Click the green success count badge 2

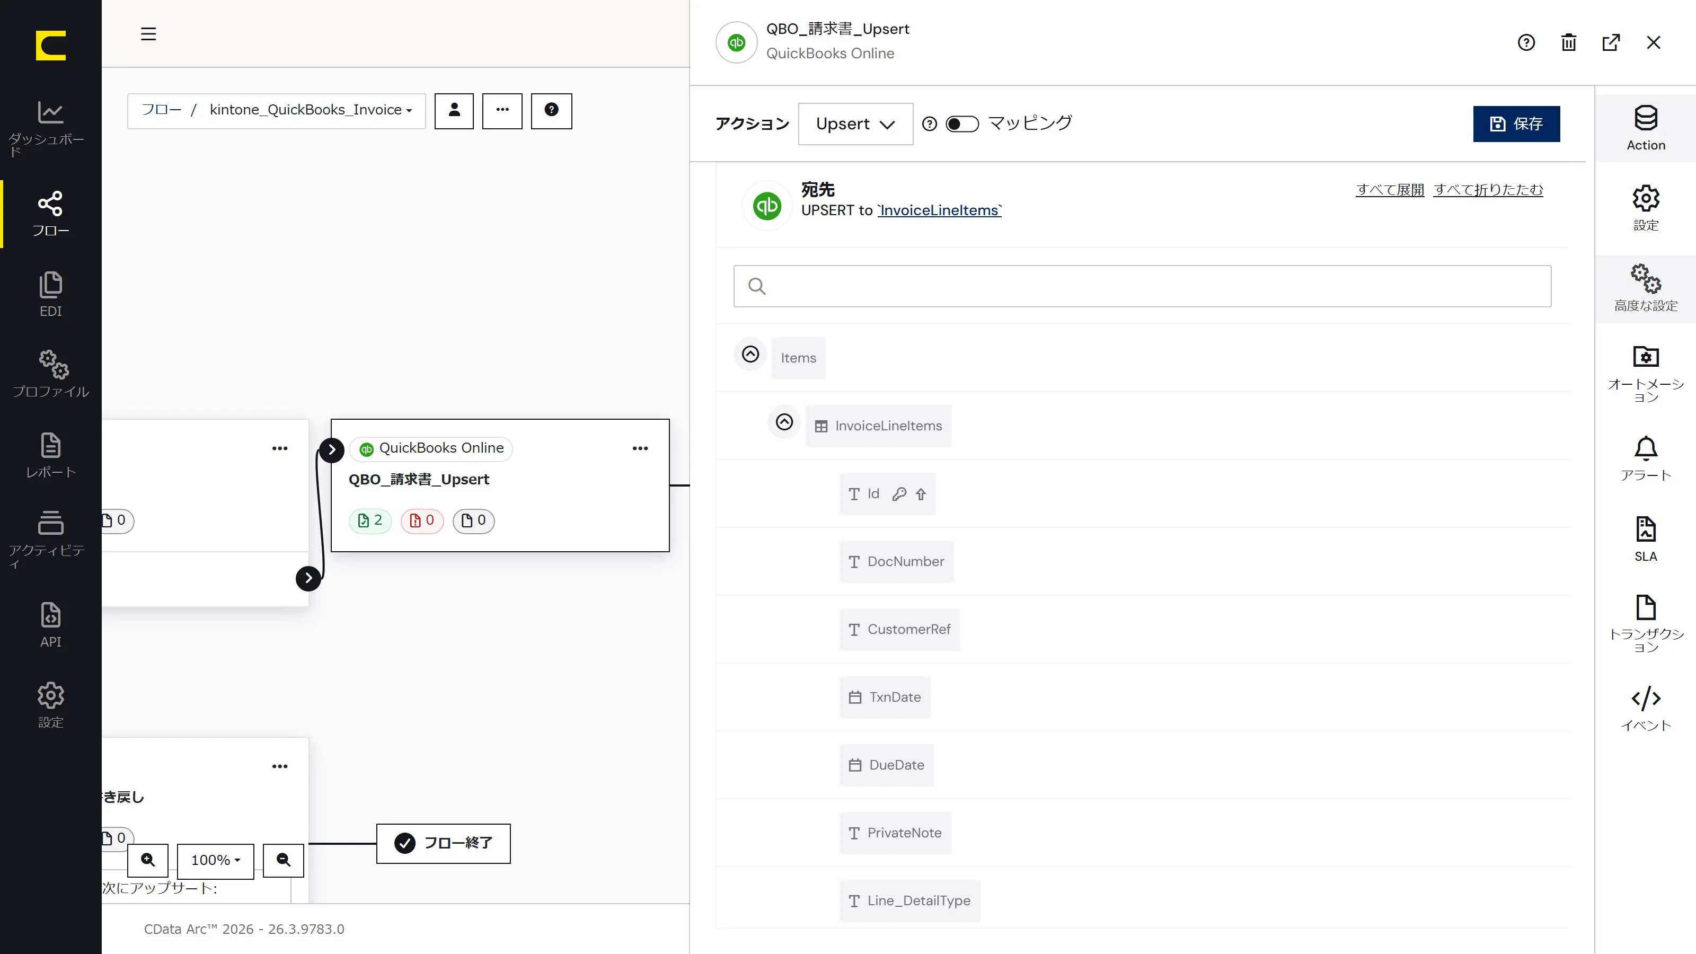click(370, 521)
